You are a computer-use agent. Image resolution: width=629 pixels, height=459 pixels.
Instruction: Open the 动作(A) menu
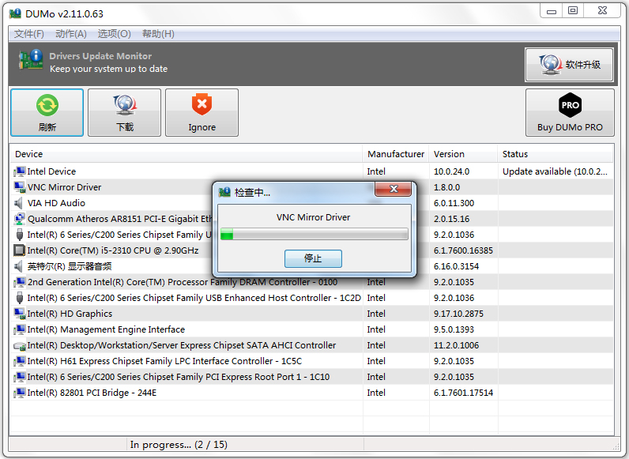pyautogui.click(x=71, y=34)
